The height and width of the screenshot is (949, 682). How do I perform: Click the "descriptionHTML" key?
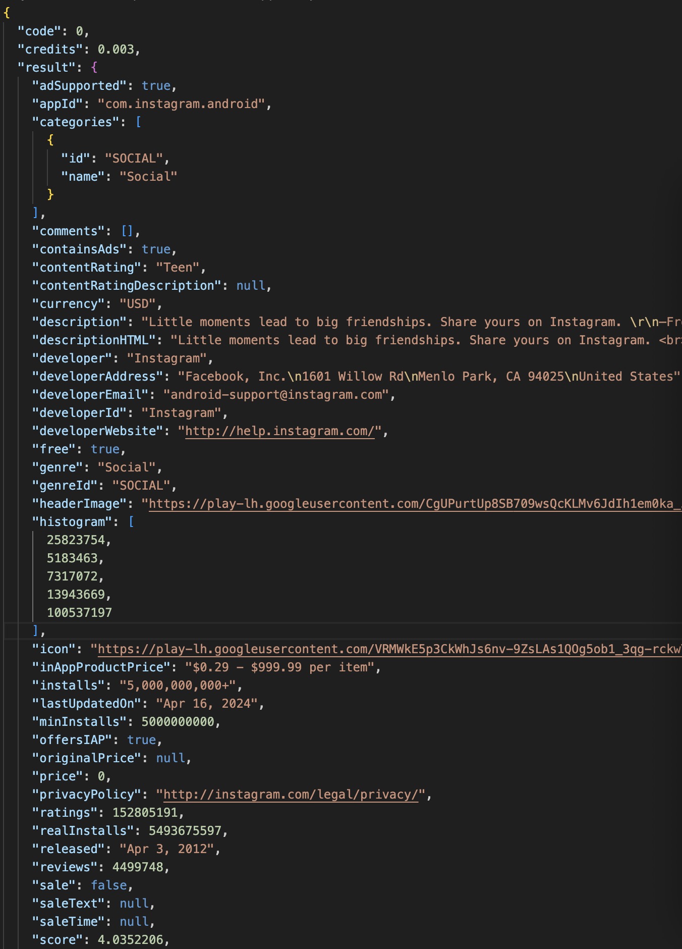point(94,340)
